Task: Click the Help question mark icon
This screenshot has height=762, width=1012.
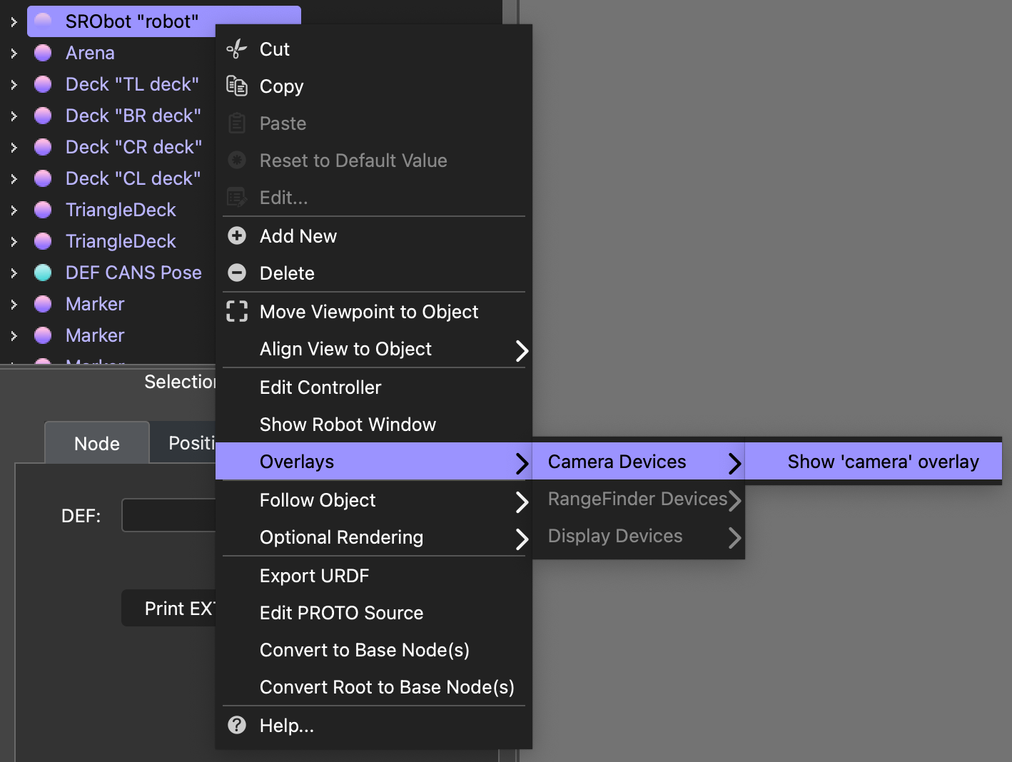Action: coord(236,725)
